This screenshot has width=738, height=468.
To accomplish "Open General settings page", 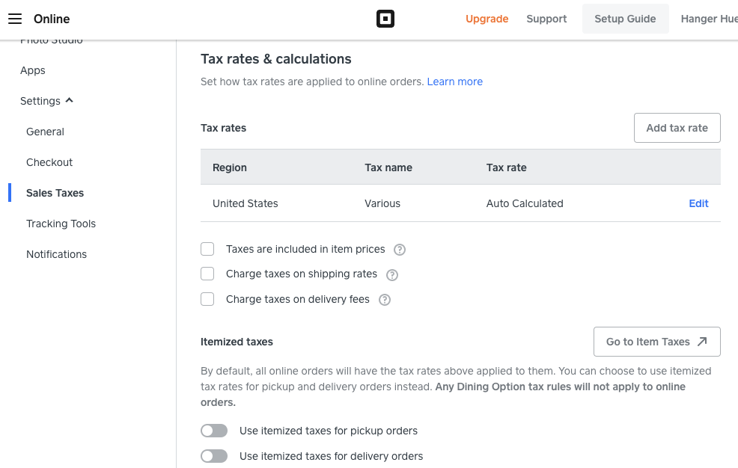I will click(45, 132).
